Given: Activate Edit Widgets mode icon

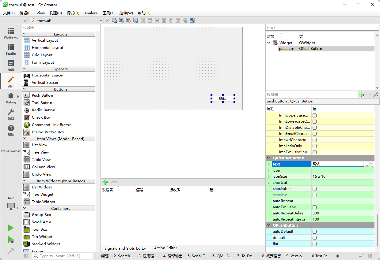Looking at the screenshot, I should [x=115, y=20].
